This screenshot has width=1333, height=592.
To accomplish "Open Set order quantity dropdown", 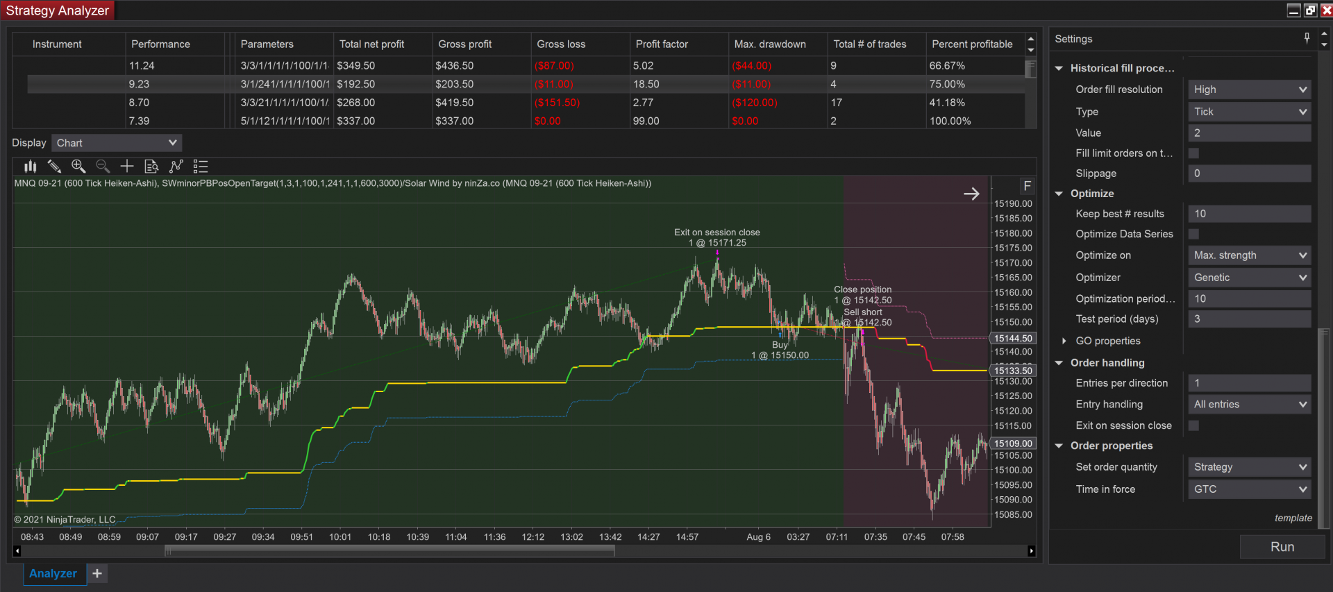I will 1250,467.
